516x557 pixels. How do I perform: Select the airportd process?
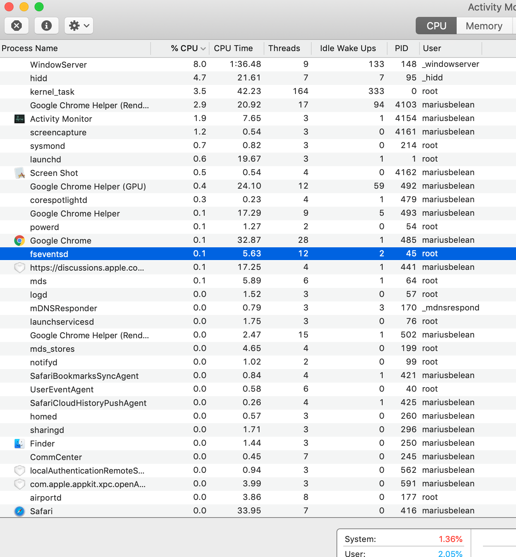tap(45, 498)
